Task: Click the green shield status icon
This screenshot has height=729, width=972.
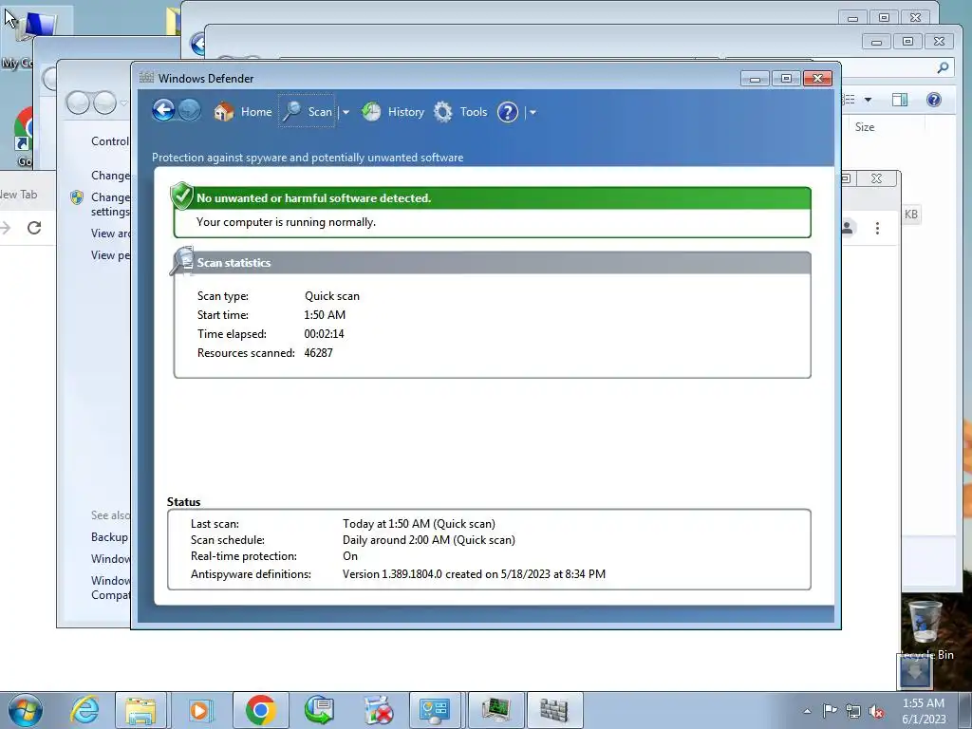Action: point(181,196)
